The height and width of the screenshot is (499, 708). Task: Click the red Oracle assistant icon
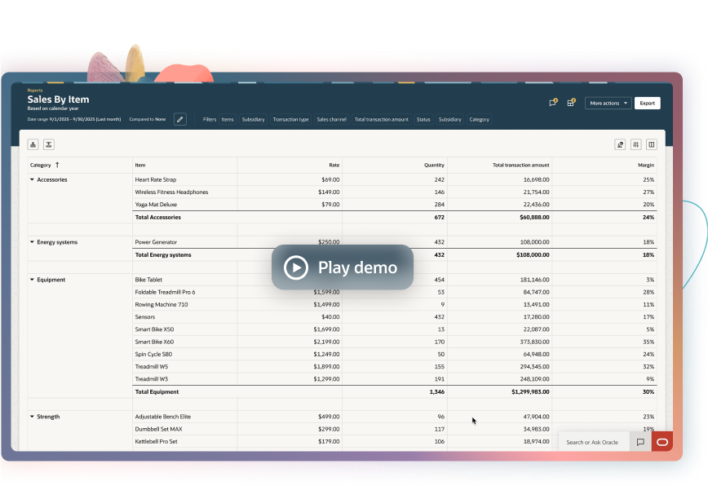coord(662,442)
